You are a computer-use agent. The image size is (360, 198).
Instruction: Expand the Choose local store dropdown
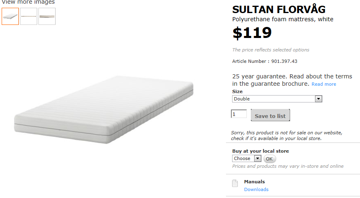tap(246, 158)
